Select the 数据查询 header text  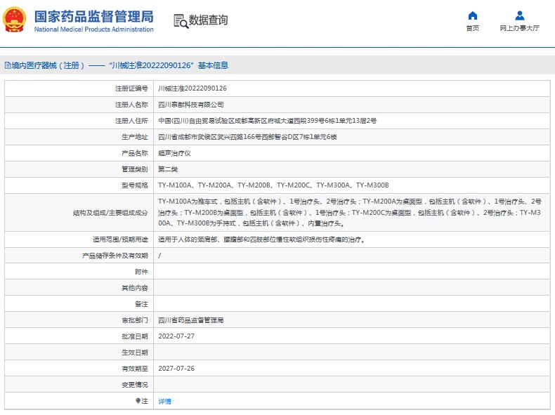tap(208, 20)
